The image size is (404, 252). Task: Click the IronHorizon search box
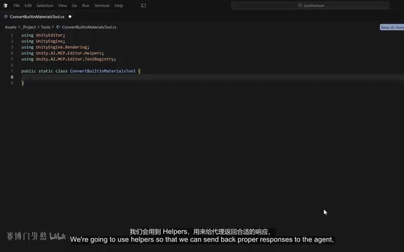(311, 6)
